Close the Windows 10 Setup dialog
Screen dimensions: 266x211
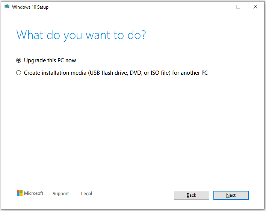pyautogui.click(x=255, y=7)
